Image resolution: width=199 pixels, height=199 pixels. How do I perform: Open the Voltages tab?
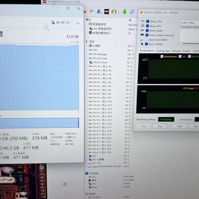point(176,51)
